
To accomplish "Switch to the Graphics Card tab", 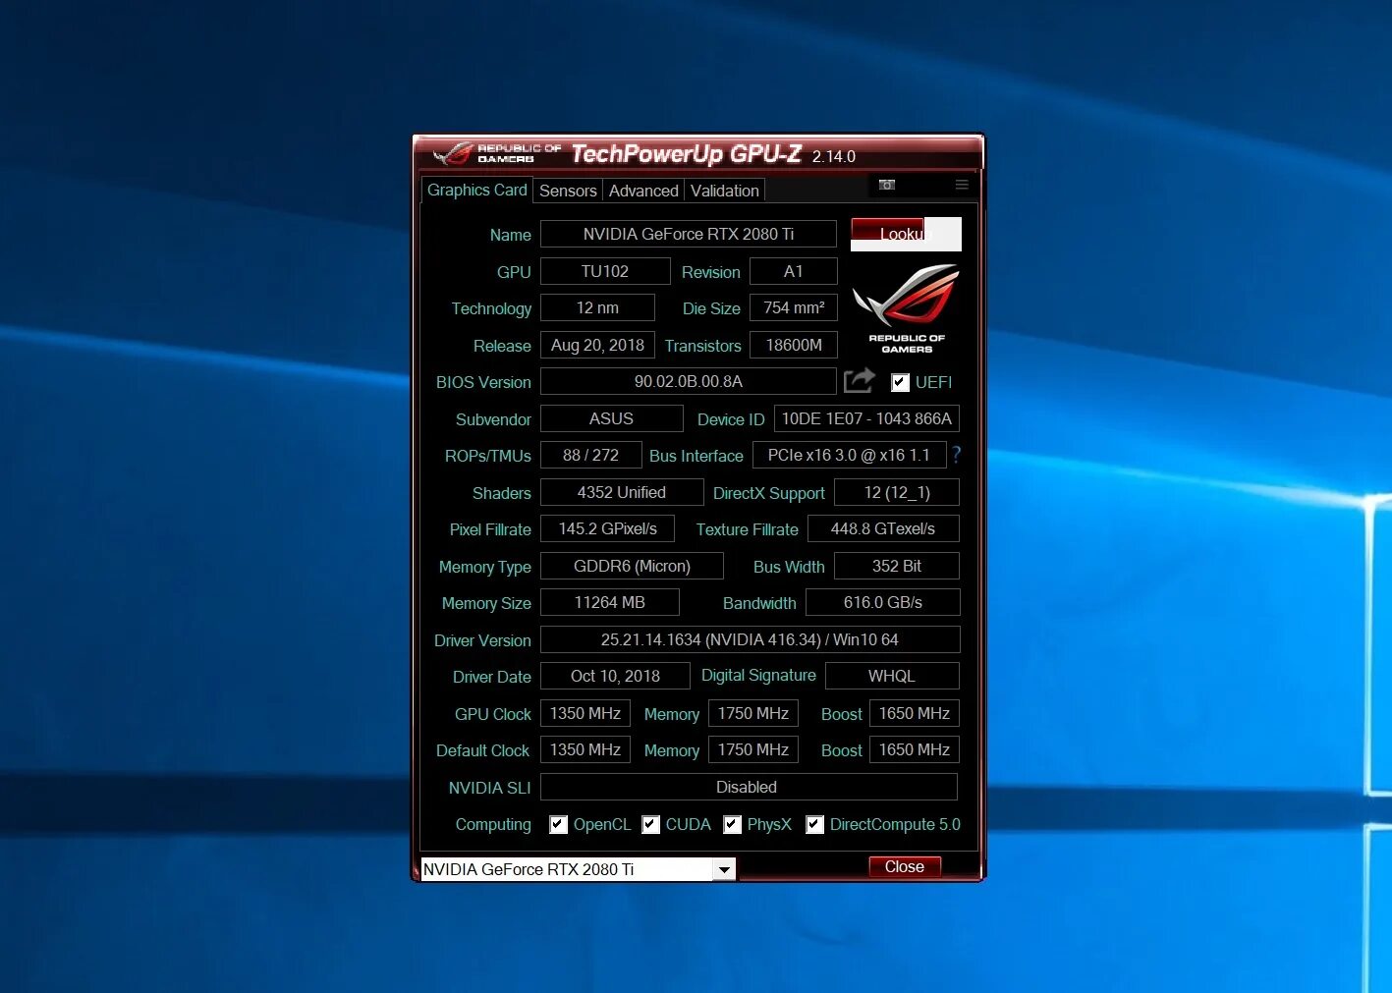I will click(477, 190).
